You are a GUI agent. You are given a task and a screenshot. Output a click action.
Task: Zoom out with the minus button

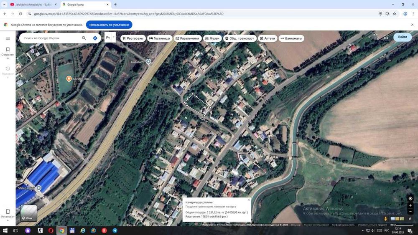pyautogui.click(x=410, y=212)
